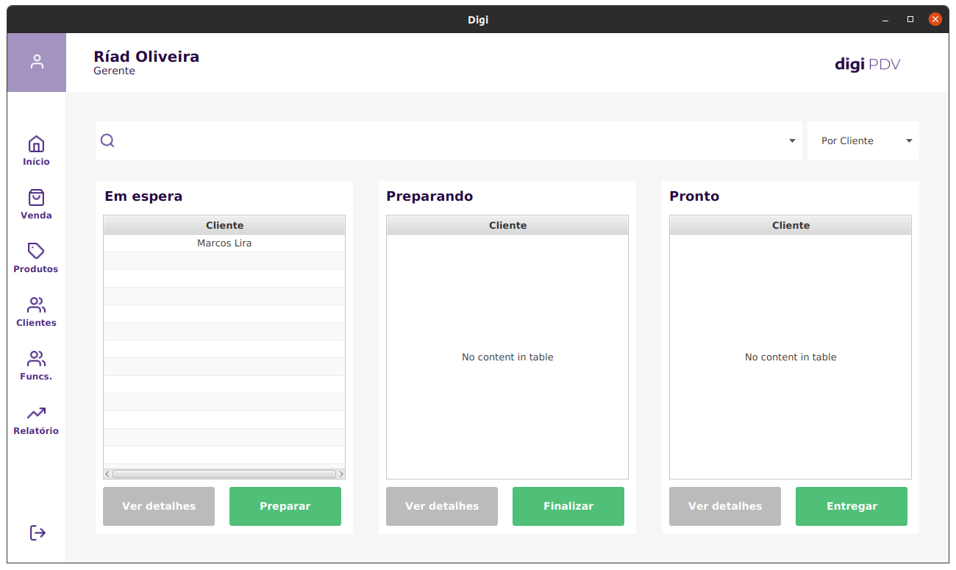
Task: Go to Início home icon
Action: coord(36,144)
